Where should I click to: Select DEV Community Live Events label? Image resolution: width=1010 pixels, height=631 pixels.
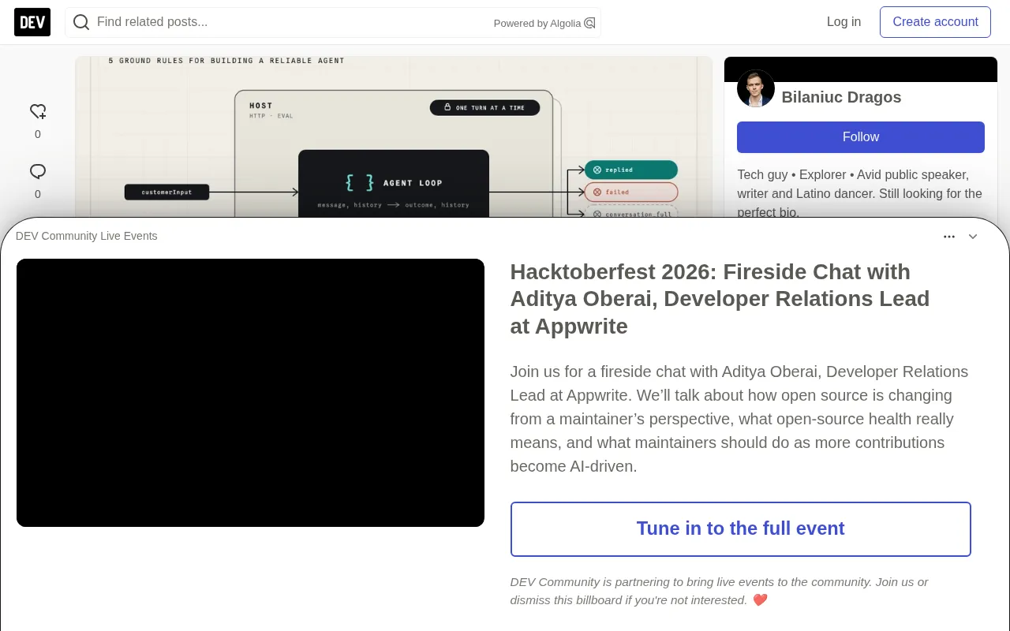(87, 236)
